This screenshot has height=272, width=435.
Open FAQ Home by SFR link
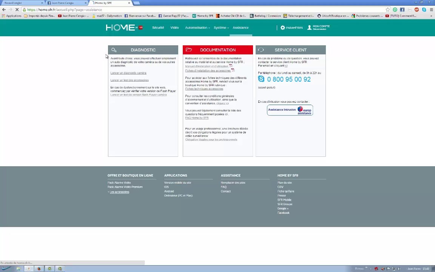click(197, 117)
